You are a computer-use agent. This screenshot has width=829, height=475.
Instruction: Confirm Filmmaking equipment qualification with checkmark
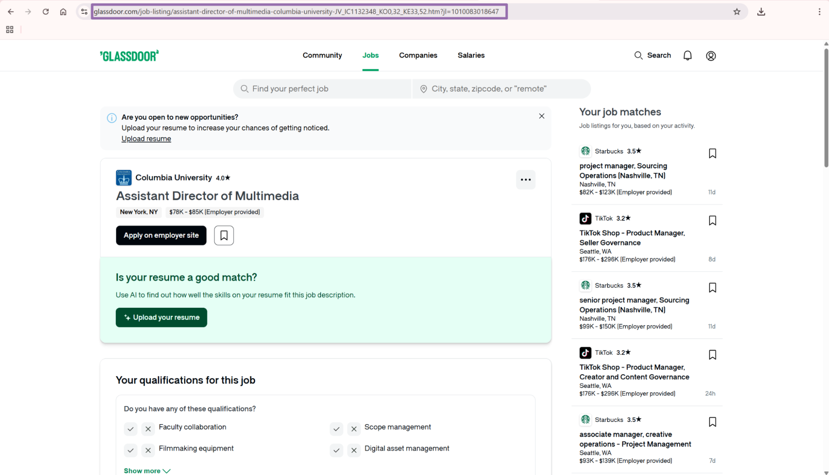coord(131,450)
